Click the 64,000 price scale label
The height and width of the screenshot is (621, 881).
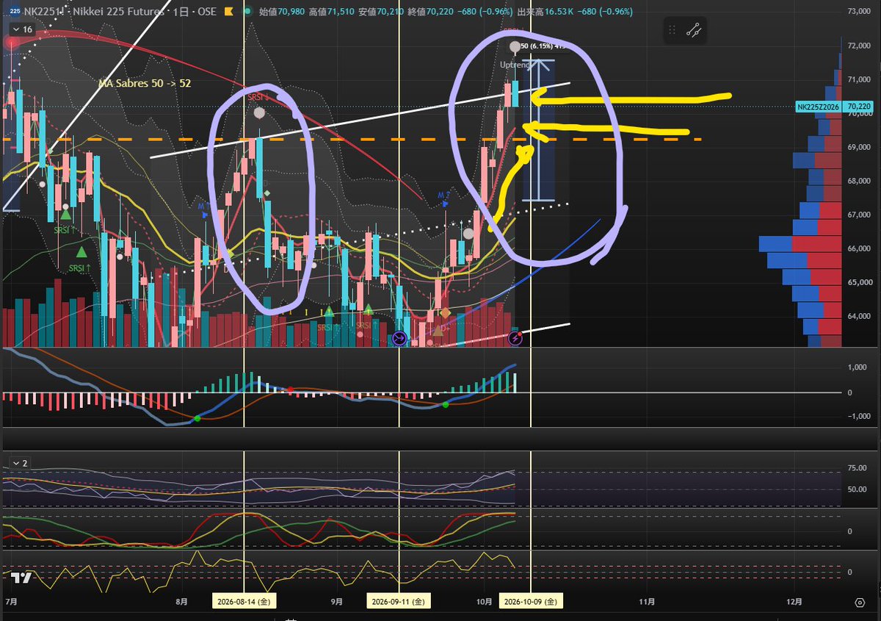coord(858,317)
